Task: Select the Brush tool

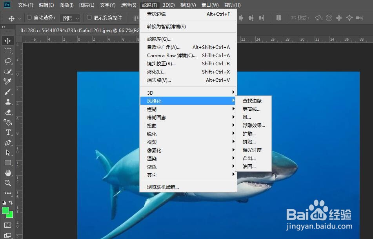Action: click(8, 91)
